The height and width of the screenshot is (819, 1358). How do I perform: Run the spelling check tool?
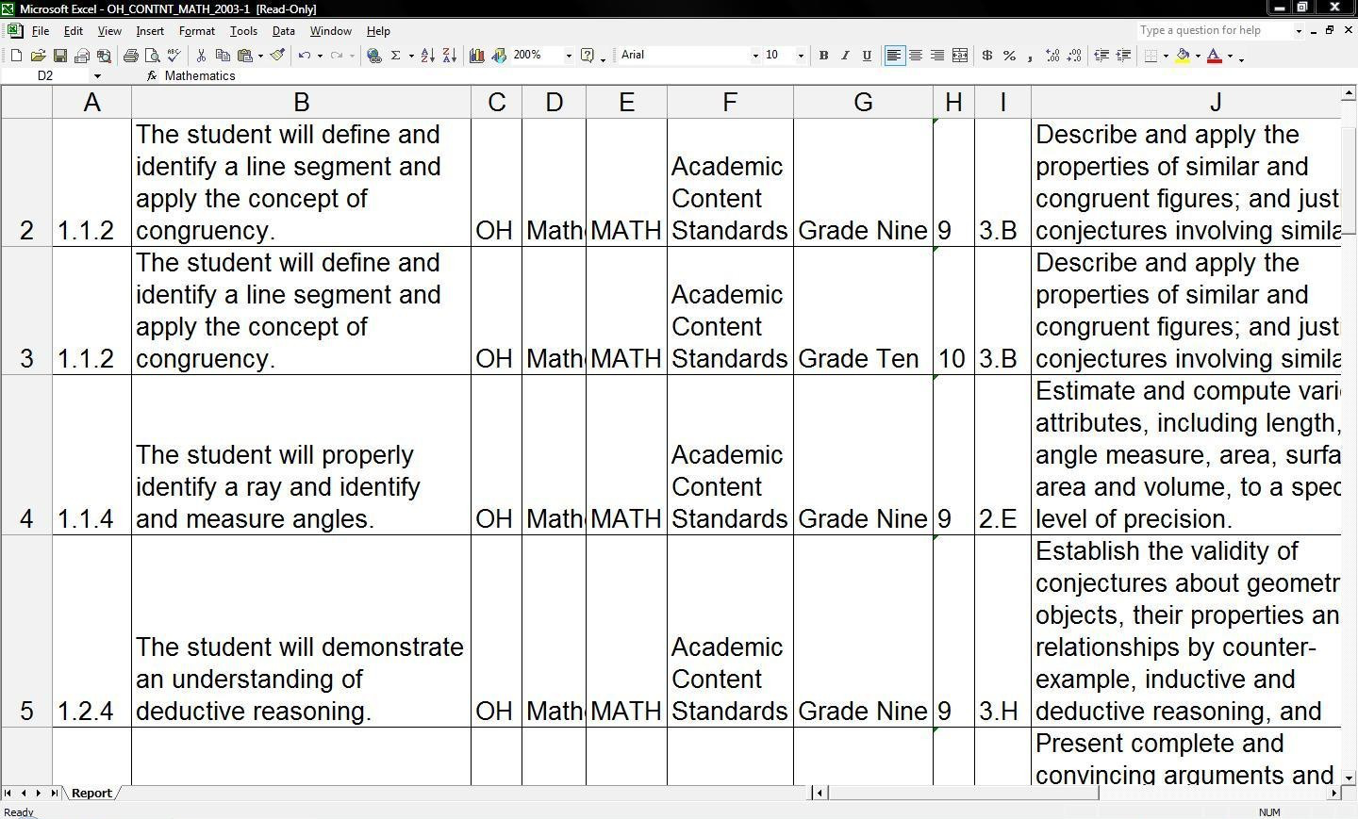pyautogui.click(x=174, y=56)
